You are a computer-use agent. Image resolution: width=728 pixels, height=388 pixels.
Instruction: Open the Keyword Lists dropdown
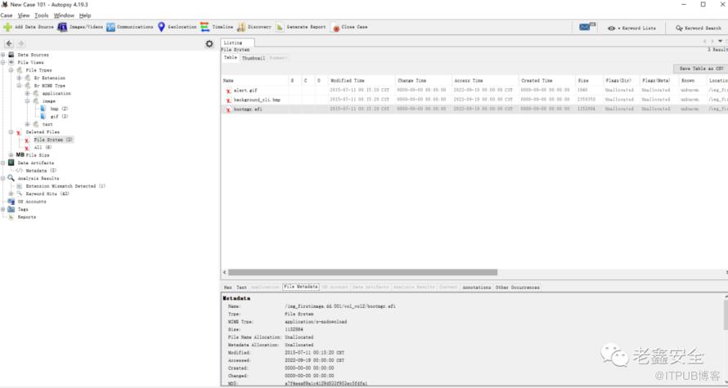click(631, 28)
